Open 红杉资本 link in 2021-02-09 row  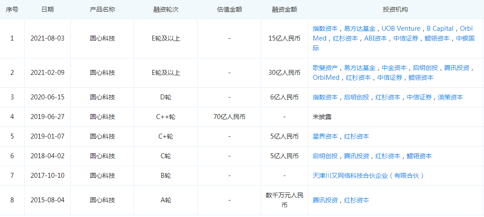tap(358, 78)
